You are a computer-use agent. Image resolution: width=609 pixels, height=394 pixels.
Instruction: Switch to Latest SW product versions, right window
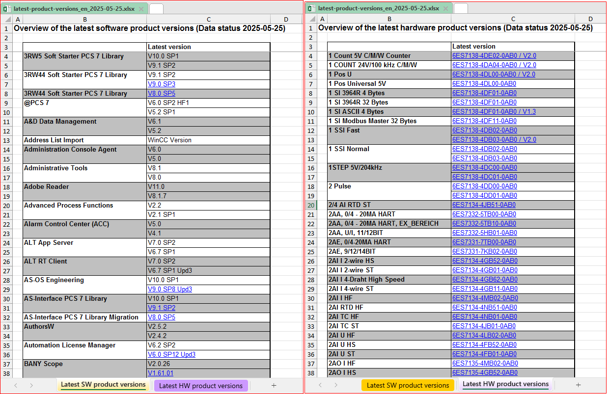[x=408, y=385]
